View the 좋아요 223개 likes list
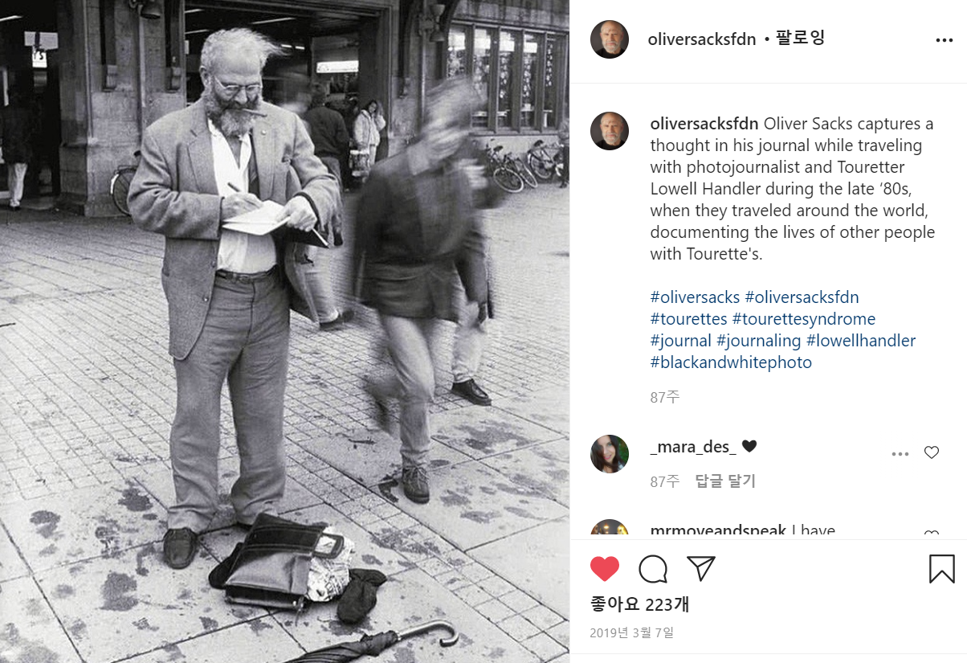The height and width of the screenshot is (663, 967). (639, 604)
